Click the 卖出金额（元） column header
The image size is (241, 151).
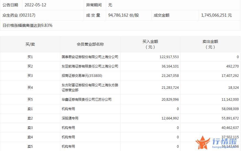pos(210,44)
